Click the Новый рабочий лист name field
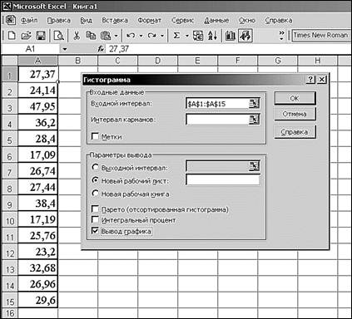 (223, 180)
